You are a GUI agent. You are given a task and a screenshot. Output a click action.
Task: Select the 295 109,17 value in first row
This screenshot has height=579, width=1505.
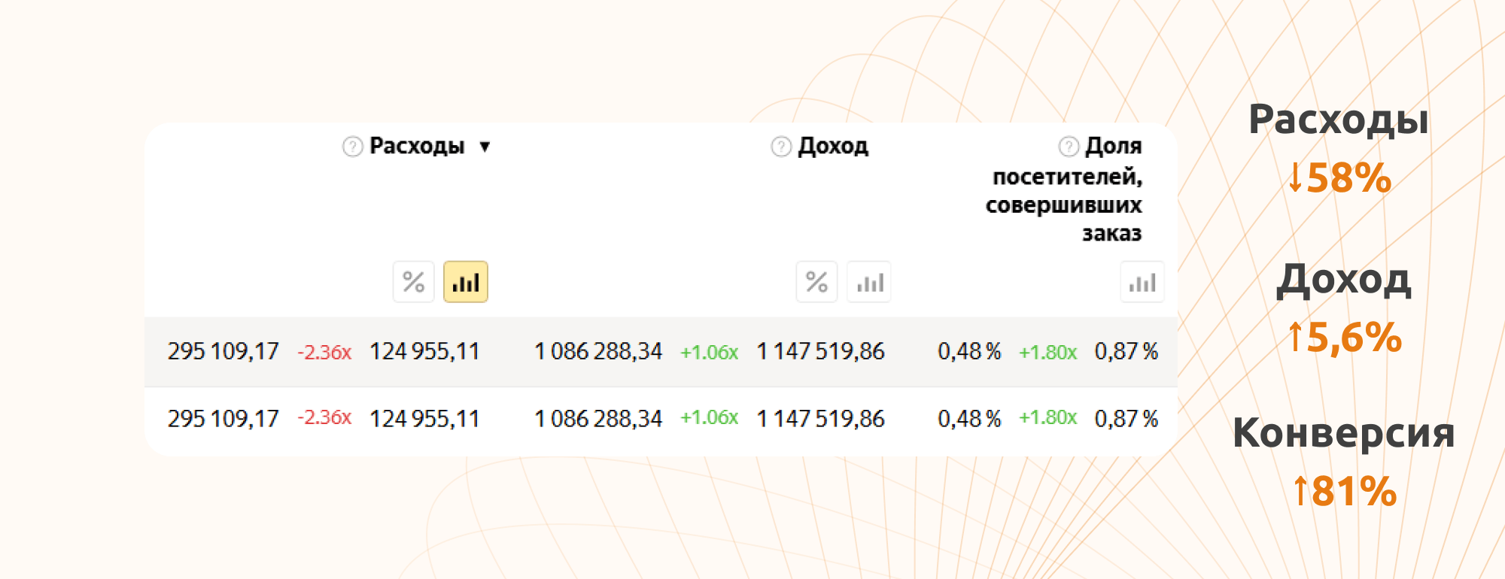click(x=223, y=351)
